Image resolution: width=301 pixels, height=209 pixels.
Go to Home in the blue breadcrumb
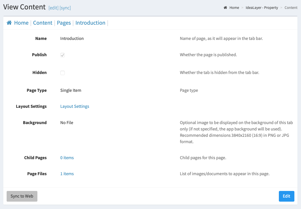pos(21,23)
